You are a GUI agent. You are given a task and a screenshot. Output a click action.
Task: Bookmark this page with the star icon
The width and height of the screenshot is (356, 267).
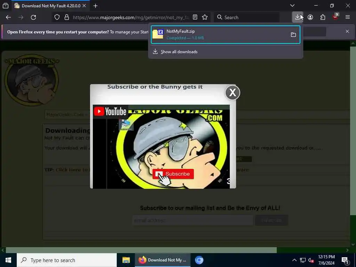[205, 17]
